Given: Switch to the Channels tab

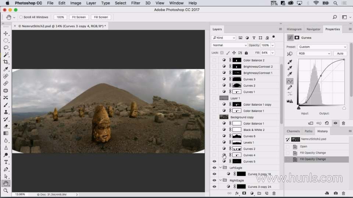Looking at the screenshot, I should point(293,131).
